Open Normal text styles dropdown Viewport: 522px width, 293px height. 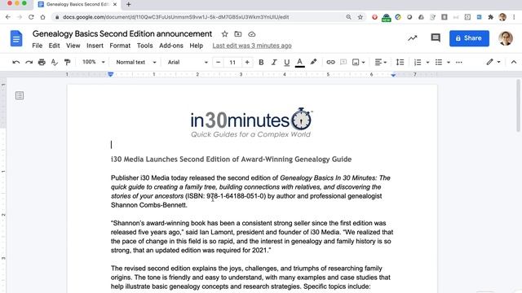coord(136,62)
